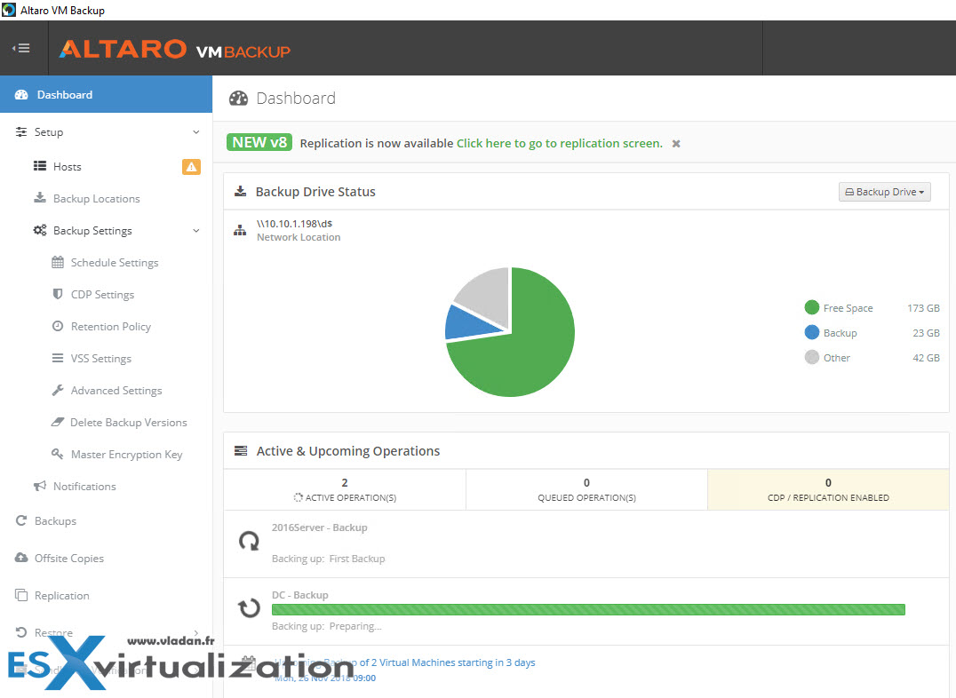The image size is (956, 698).
Task: Collapse the Setup menu chevron
Action: [x=195, y=132]
